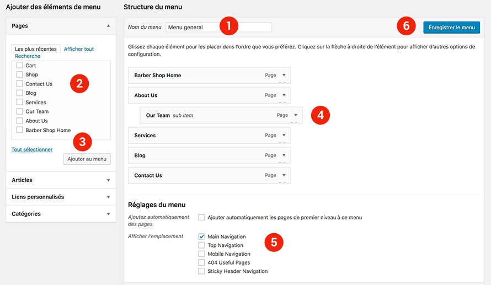Expand Blog menu item options

(284, 155)
